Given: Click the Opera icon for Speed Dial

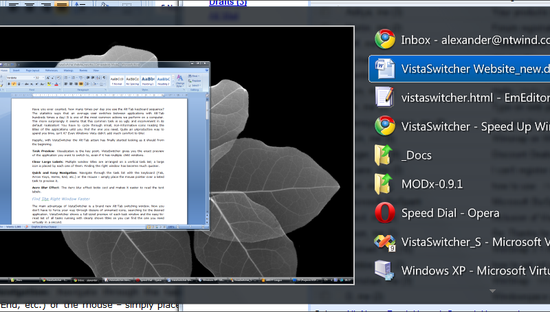Looking at the screenshot, I should point(385,212).
